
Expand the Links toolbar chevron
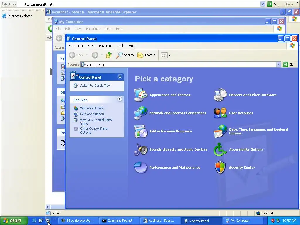297,3
